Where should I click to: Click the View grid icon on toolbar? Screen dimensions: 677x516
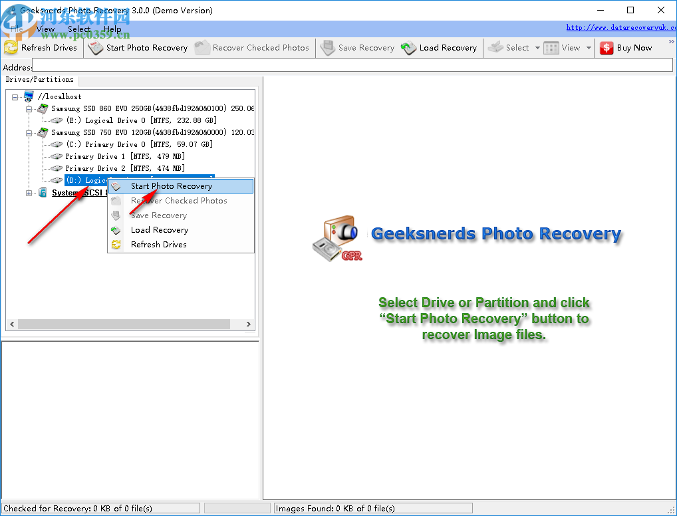pos(551,47)
